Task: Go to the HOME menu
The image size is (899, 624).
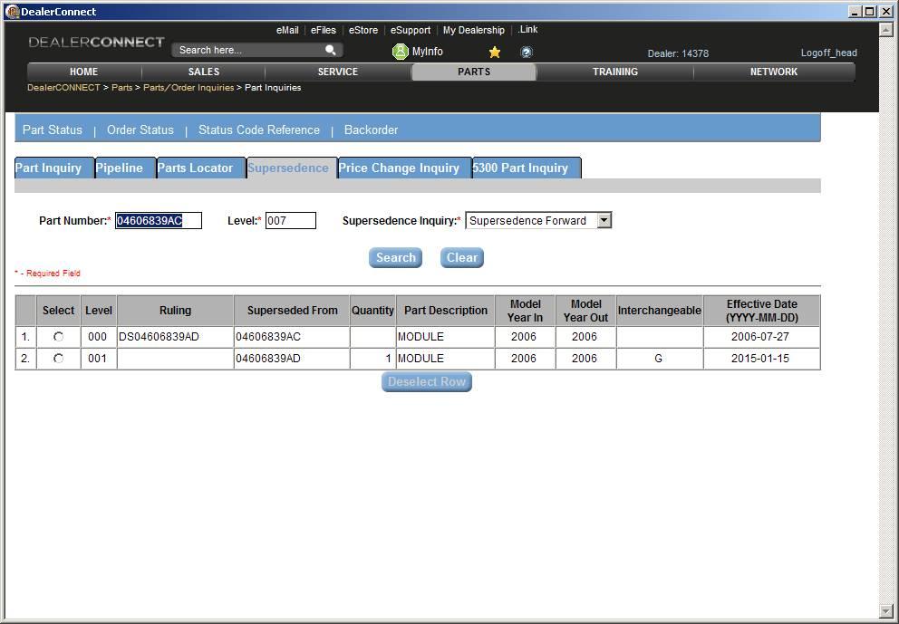Action: pyautogui.click(x=83, y=72)
